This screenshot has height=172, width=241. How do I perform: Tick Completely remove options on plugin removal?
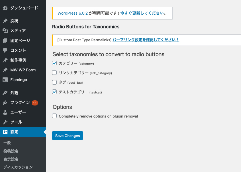[54, 116]
